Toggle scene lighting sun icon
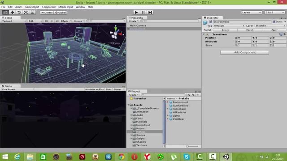The height and width of the screenshot is (161, 287). pyautogui.click(x=52, y=21)
